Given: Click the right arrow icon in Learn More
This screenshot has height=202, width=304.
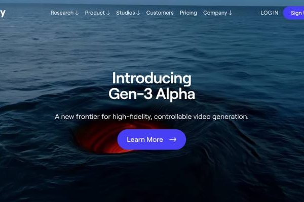Looking at the screenshot, I should tap(173, 139).
